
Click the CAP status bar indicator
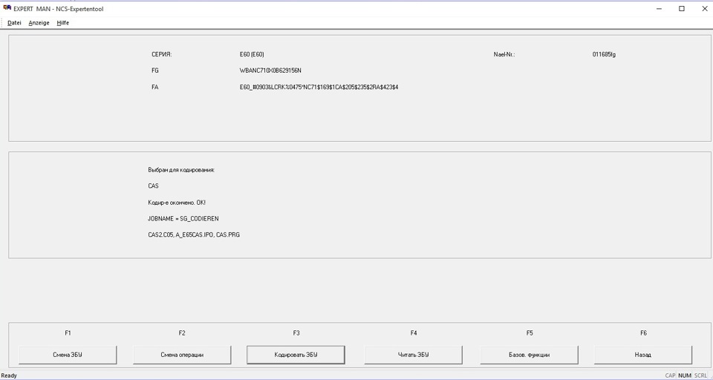(670, 376)
